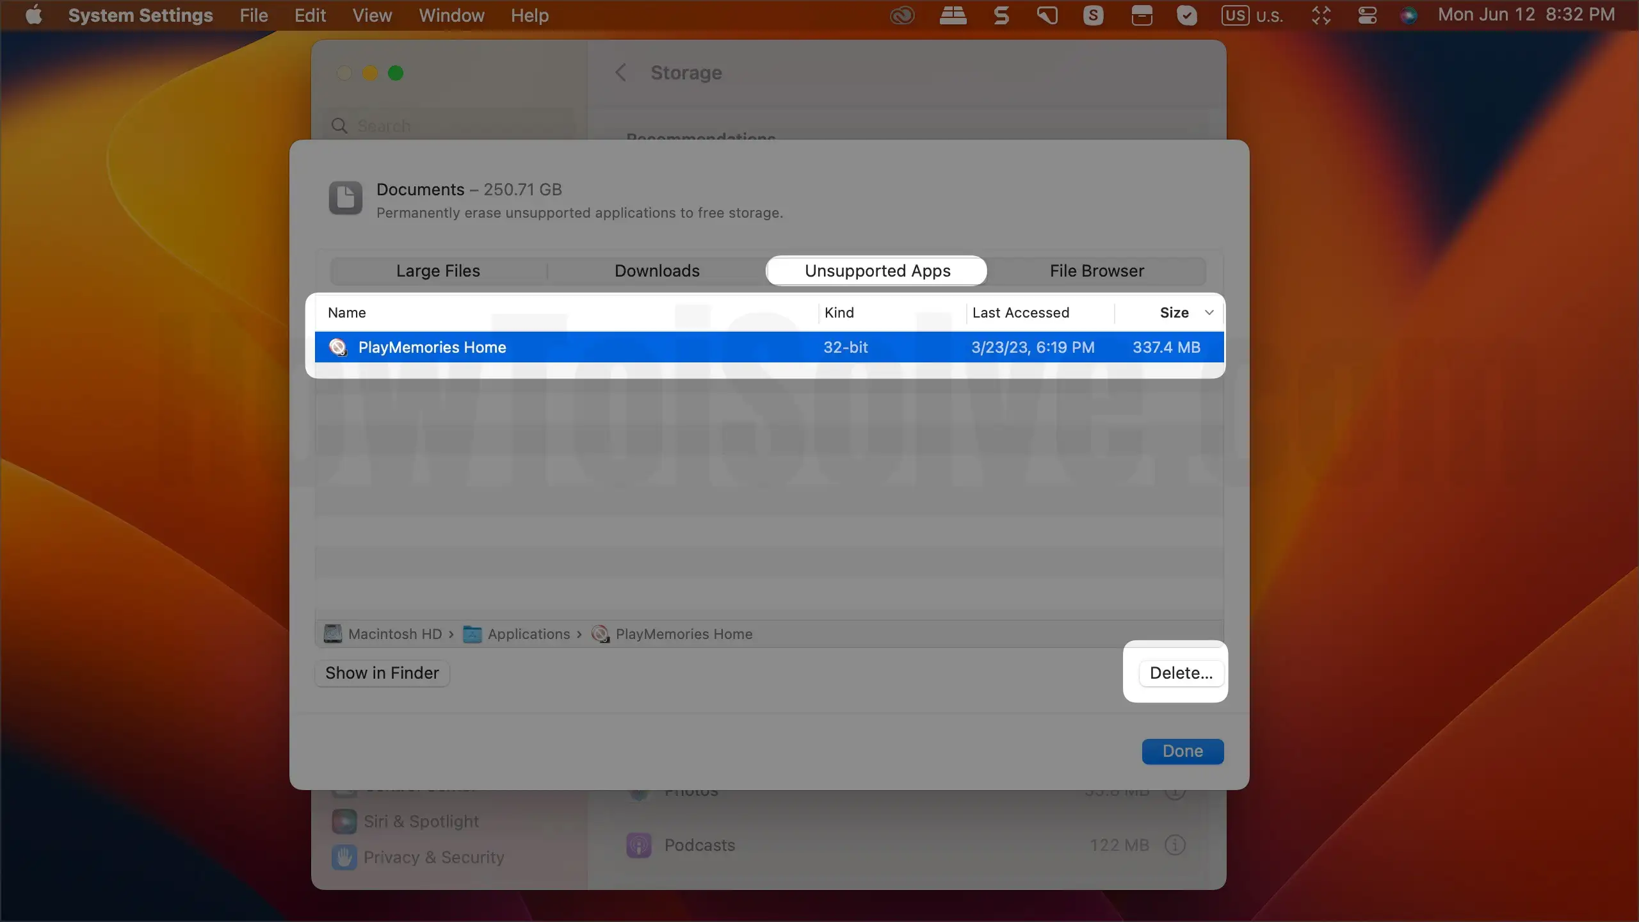Click the Documents category icon

click(346, 198)
